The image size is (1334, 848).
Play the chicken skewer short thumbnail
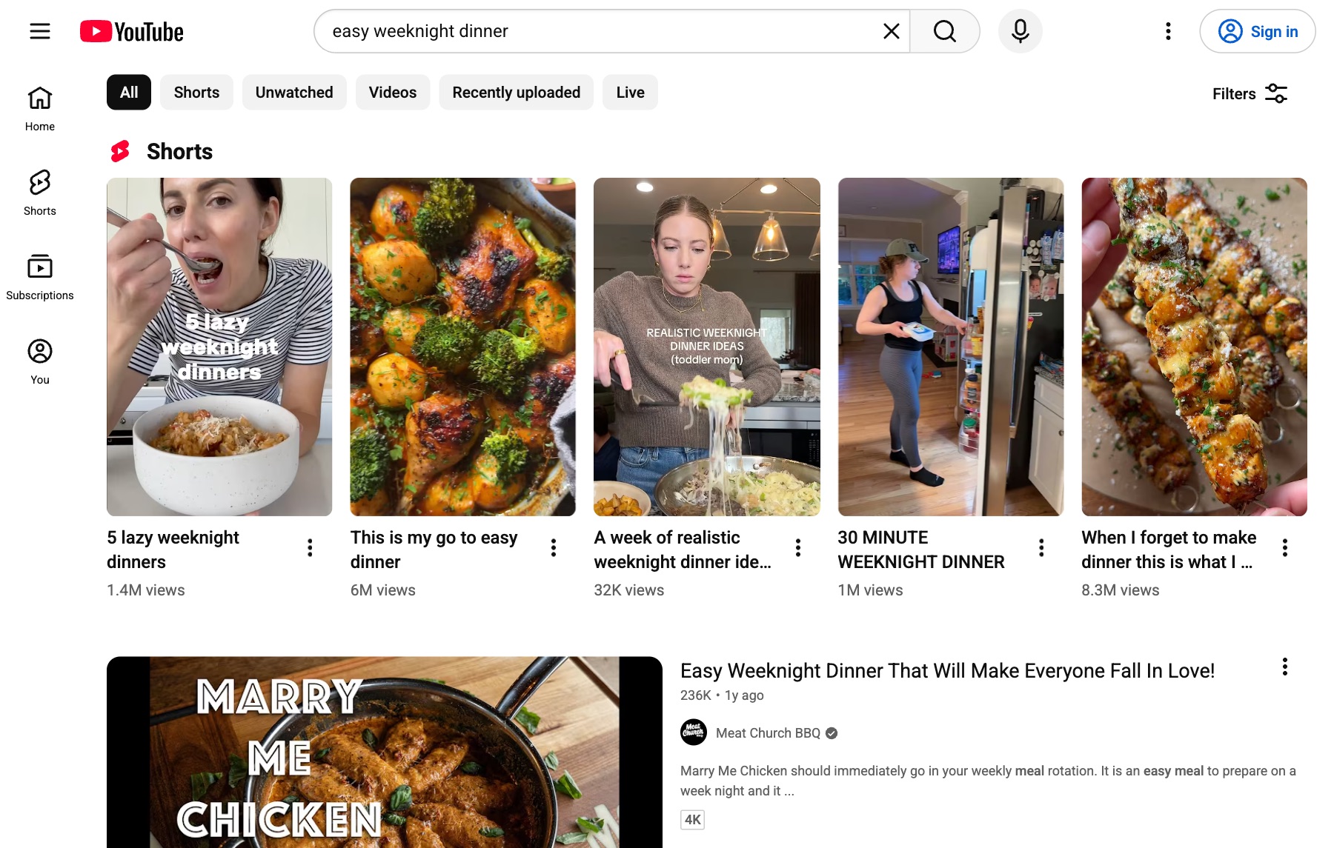tap(1195, 347)
